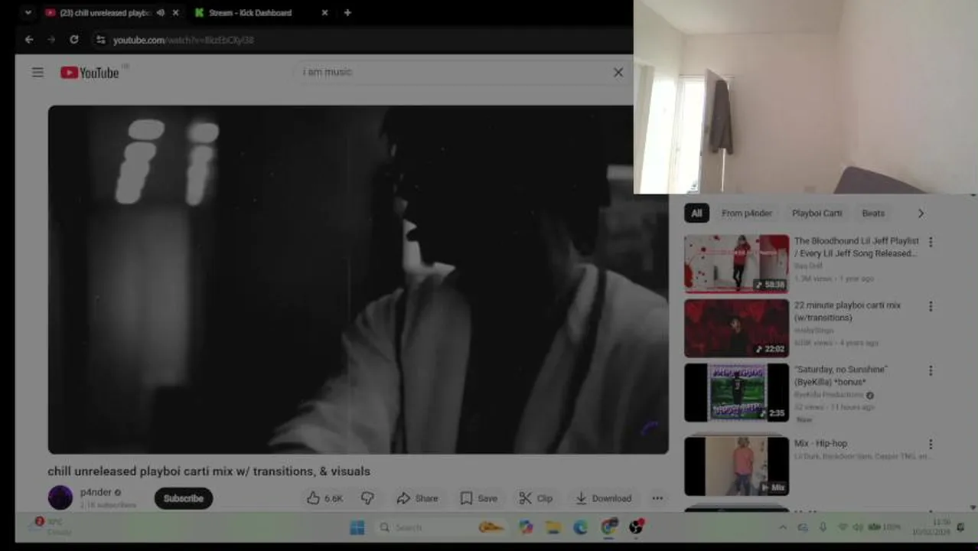Select the Beats filter chip
The width and height of the screenshot is (978, 551).
(x=873, y=214)
